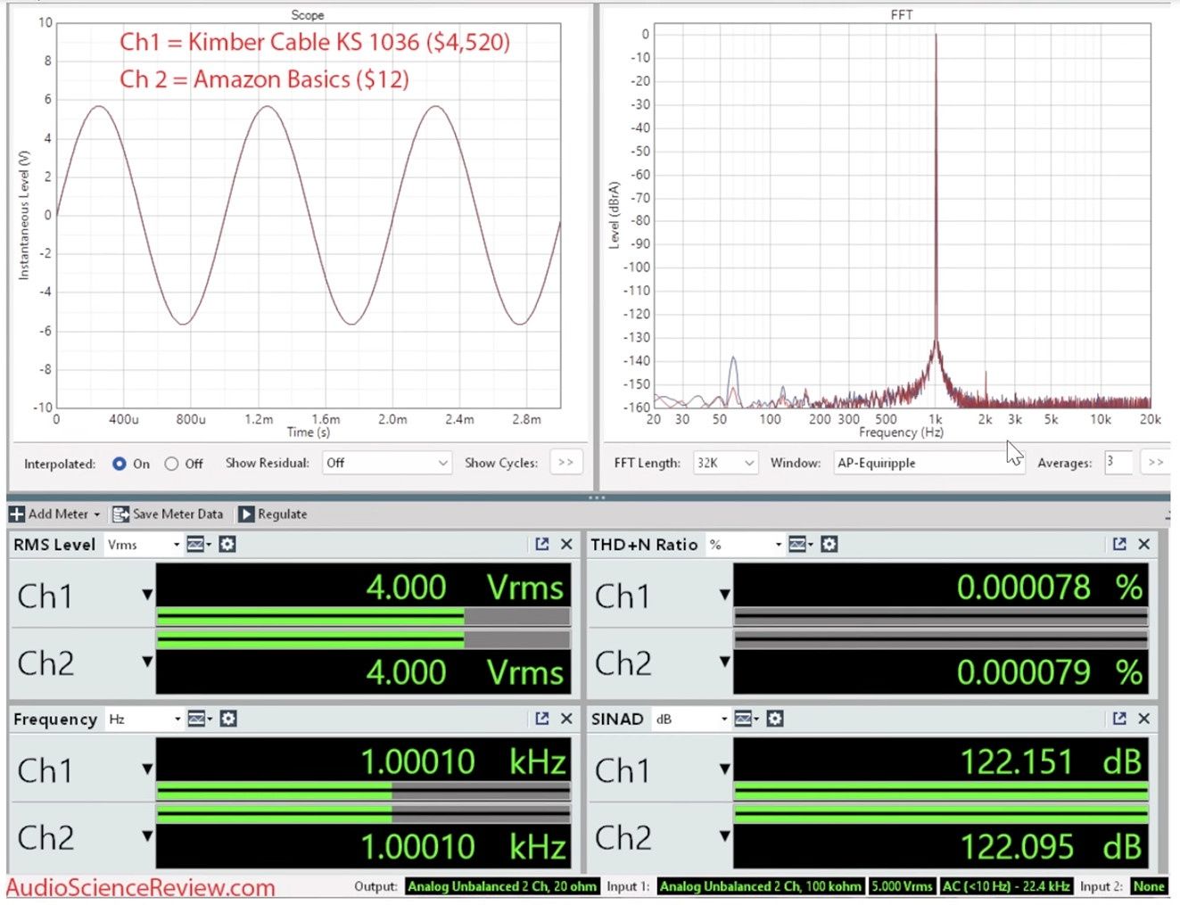Open RMS Level graph options icon
This screenshot has width=1180, height=905.
[x=198, y=544]
